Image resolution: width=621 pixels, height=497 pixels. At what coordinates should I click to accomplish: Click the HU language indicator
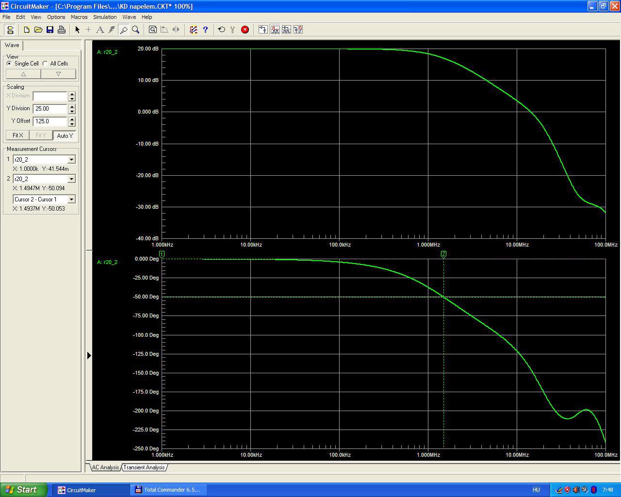click(536, 490)
